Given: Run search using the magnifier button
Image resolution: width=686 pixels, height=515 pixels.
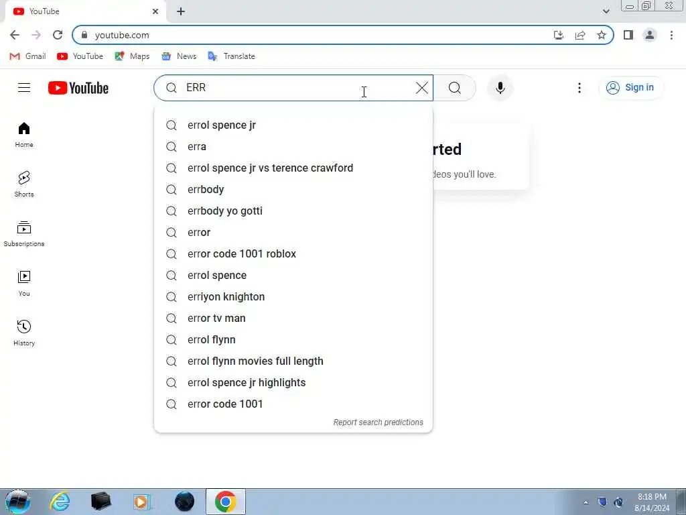Looking at the screenshot, I should [455, 88].
